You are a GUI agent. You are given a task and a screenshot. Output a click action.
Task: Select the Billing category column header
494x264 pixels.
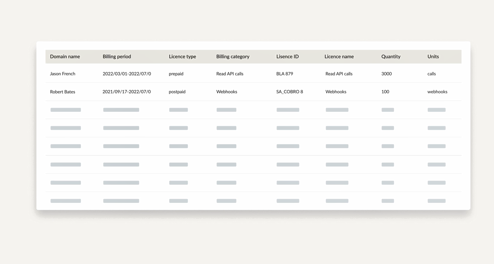point(233,57)
